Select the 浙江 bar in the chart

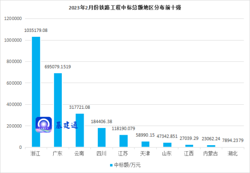coord(36,92)
